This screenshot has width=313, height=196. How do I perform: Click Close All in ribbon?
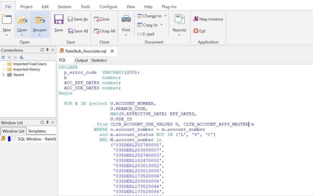(x=104, y=31)
